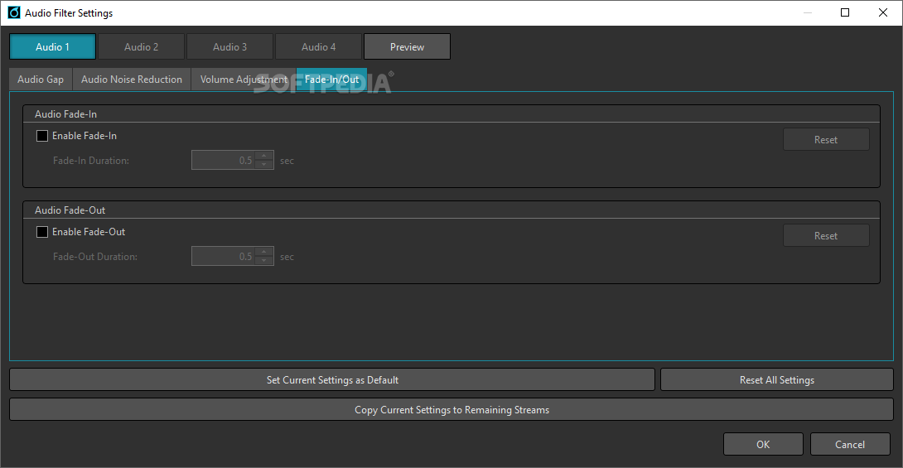Open the Audio Noise Reduction tab

[x=131, y=80]
